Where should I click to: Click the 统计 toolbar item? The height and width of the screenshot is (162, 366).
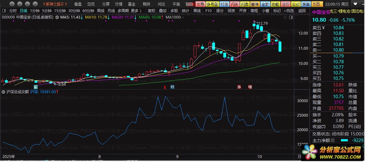186,11
